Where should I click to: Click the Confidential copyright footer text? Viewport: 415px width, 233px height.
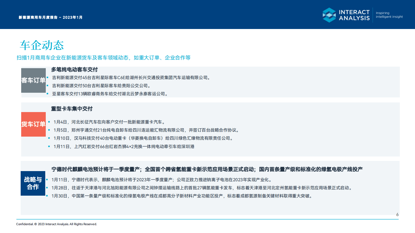pyautogui.click(x=56, y=224)
